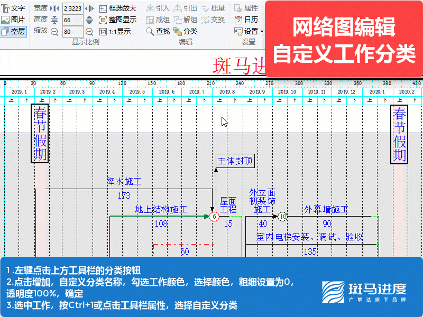This screenshot has height=317, width=423.
Task: Decrease width with the narrow icon
Action: point(54,8)
